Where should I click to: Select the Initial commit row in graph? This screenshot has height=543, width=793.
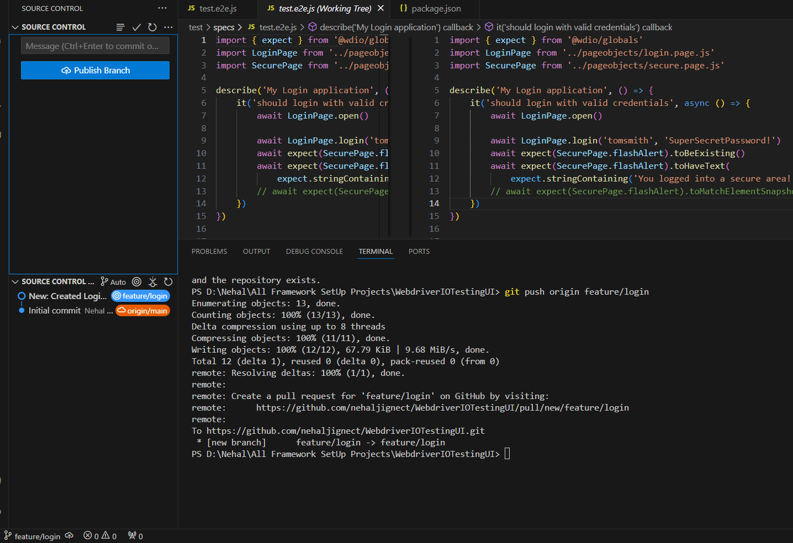click(93, 311)
